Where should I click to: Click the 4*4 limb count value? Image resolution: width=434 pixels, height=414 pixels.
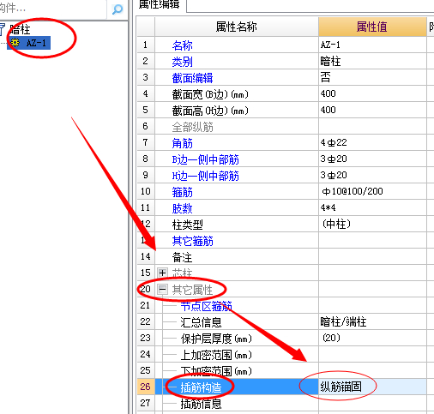[372, 207]
